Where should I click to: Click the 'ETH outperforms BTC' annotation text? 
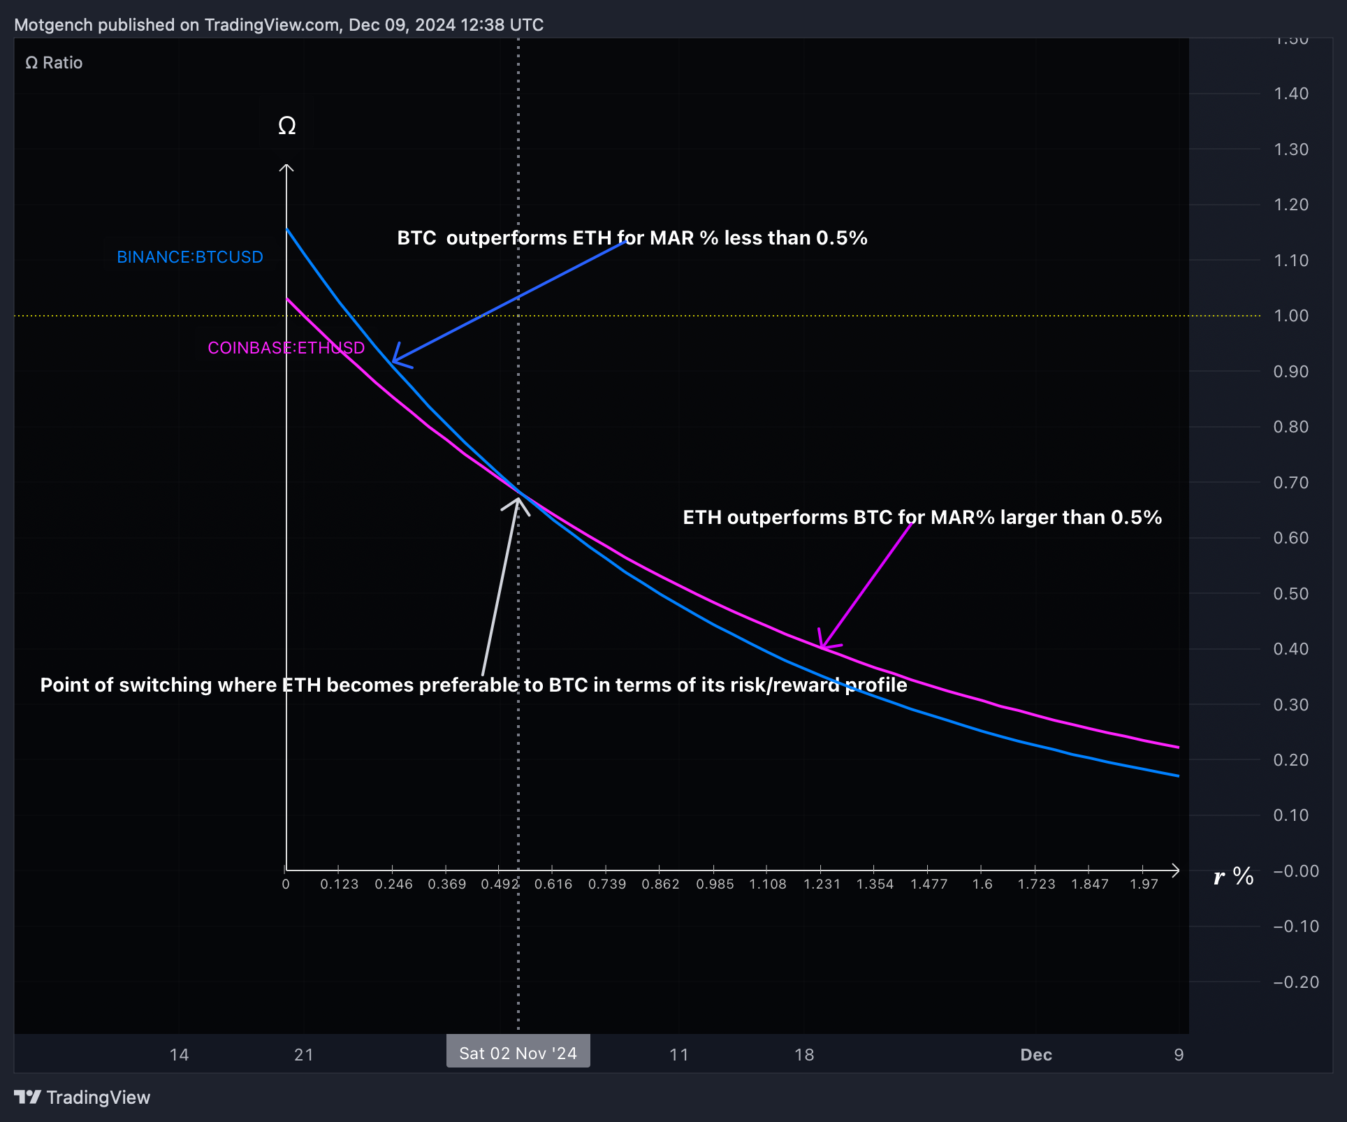tap(922, 518)
